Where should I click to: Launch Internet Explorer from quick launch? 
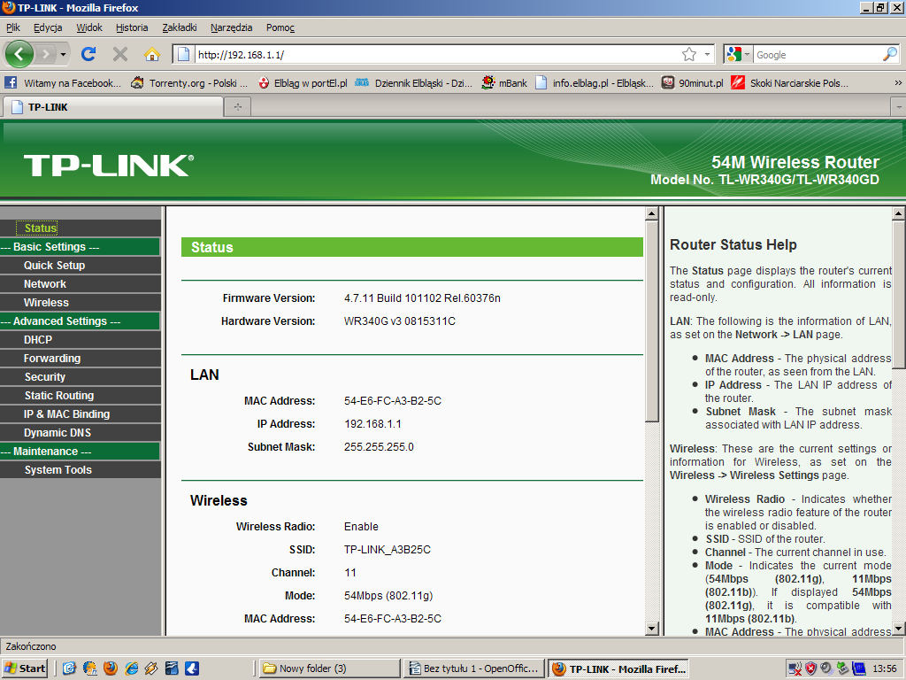[131, 668]
